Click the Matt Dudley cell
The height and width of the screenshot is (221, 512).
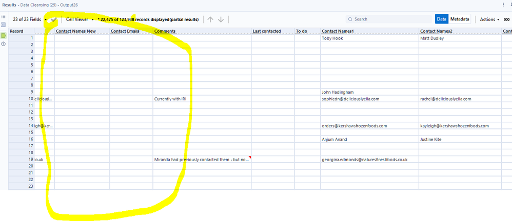pos(460,38)
